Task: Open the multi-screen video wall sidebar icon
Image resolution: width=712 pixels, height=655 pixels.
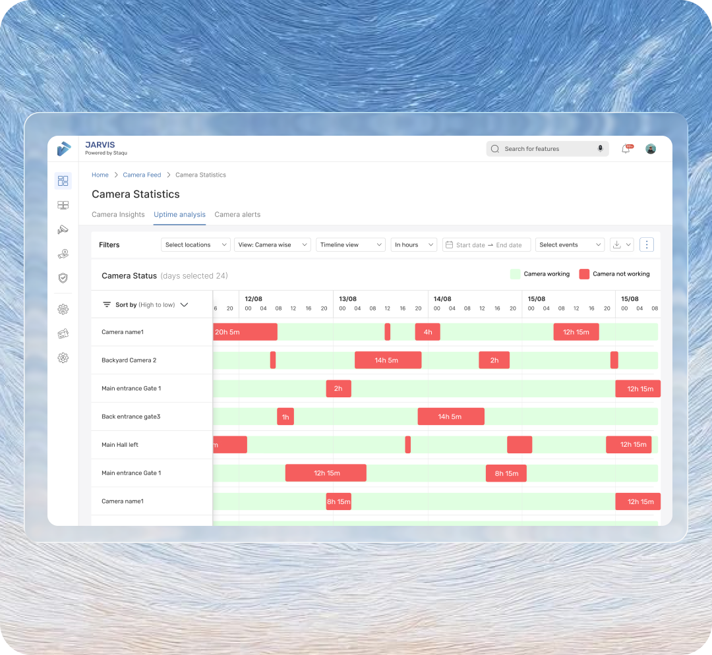Action: pos(63,206)
